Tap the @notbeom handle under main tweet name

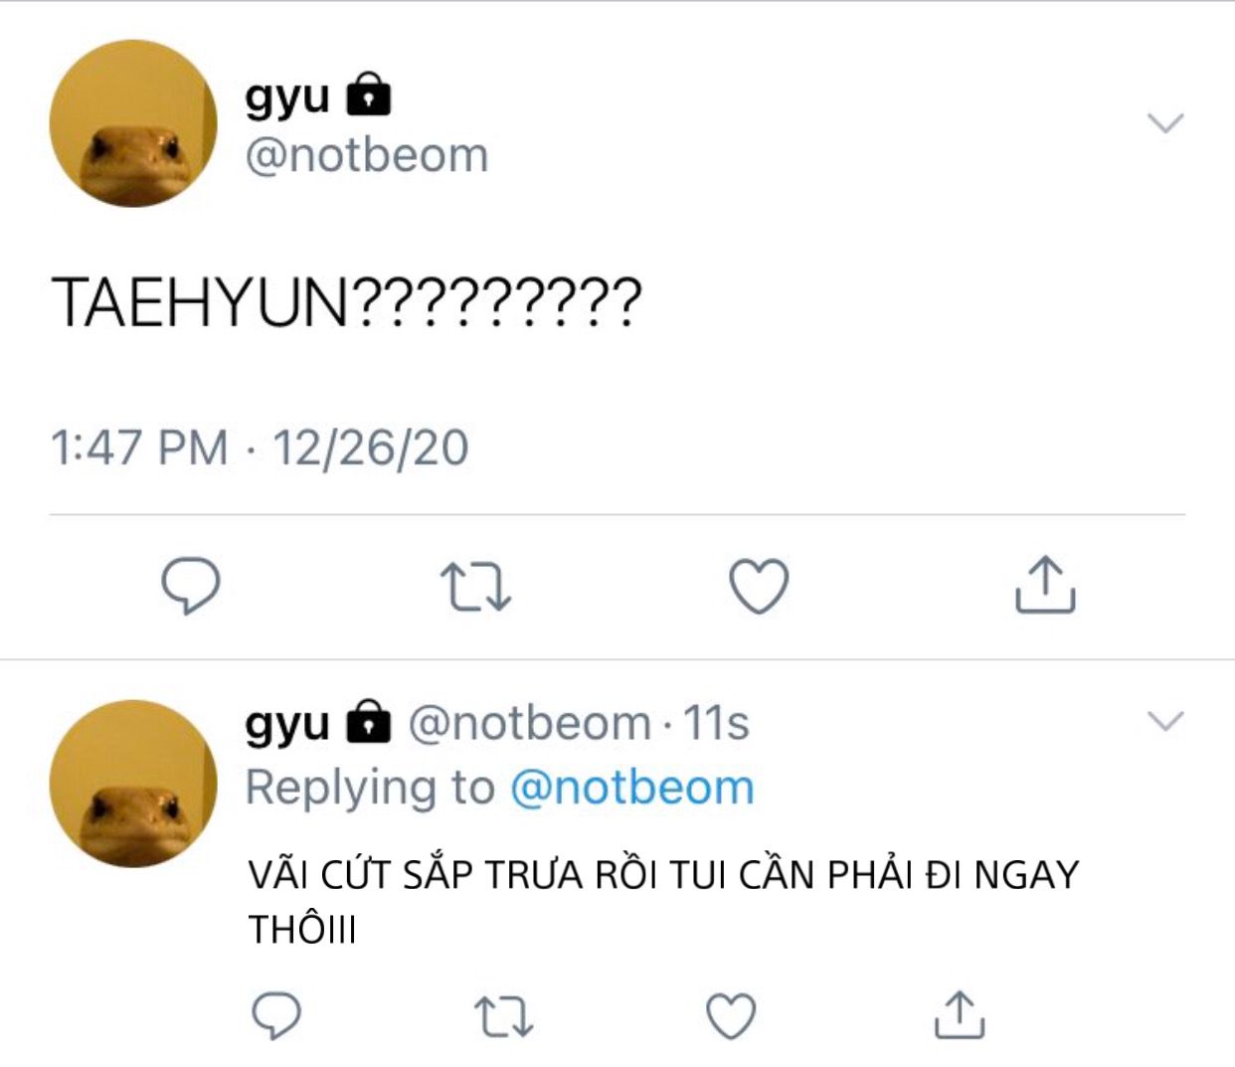tap(366, 156)
